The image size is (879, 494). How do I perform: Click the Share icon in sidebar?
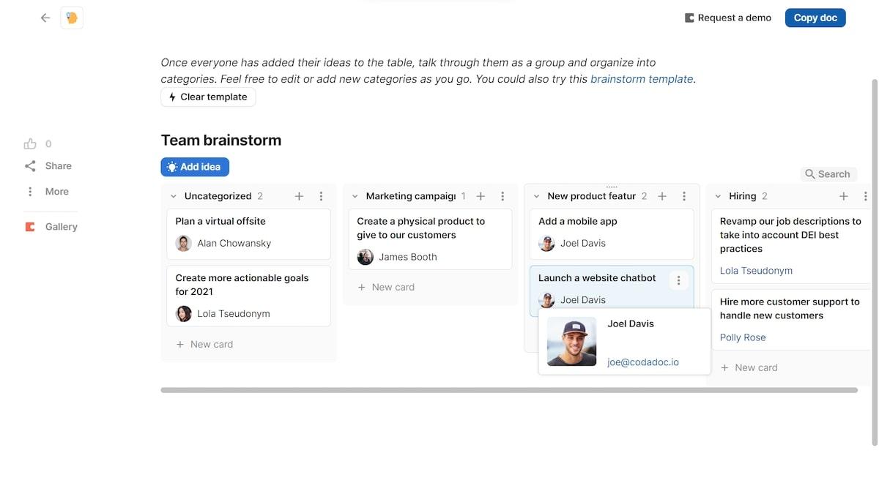click(x=30, y=166)
